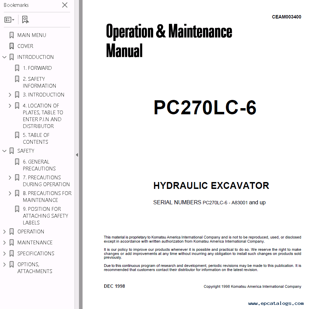The height and width of the screenshot is (309, 321).
Task: Expand the OPERATION bookmark section
Action: click(x=4, y=232)
